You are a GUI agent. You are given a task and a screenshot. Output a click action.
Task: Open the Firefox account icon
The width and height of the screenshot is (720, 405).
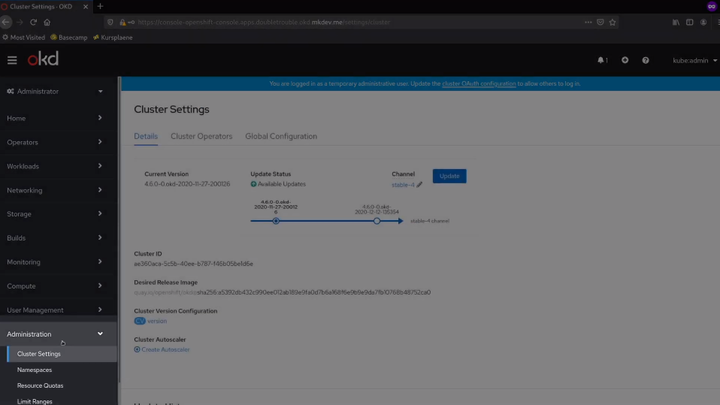click(x=703, y=22)
